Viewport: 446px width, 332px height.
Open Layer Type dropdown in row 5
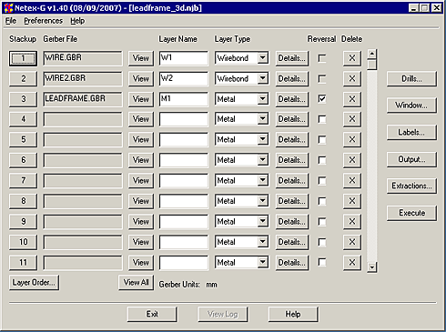(263, 139)
